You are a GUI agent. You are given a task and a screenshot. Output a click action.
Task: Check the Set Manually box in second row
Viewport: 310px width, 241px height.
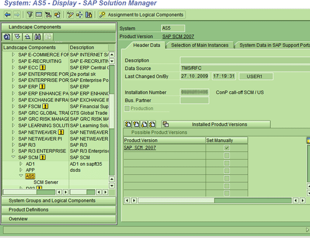point(226,156)
